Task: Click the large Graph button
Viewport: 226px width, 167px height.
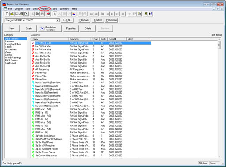Action: 29,28
